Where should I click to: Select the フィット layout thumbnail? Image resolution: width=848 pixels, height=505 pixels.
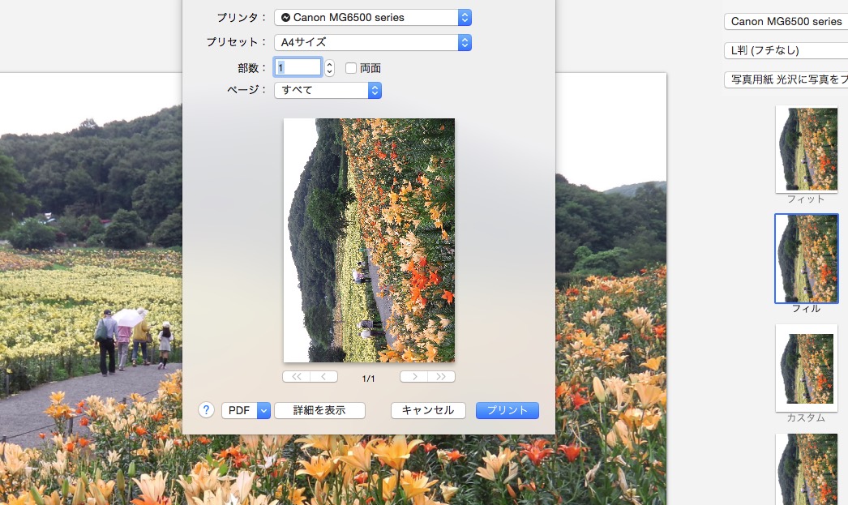coord(806,149)
